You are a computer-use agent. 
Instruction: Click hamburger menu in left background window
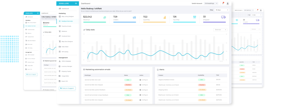click(x=38, y=13)
